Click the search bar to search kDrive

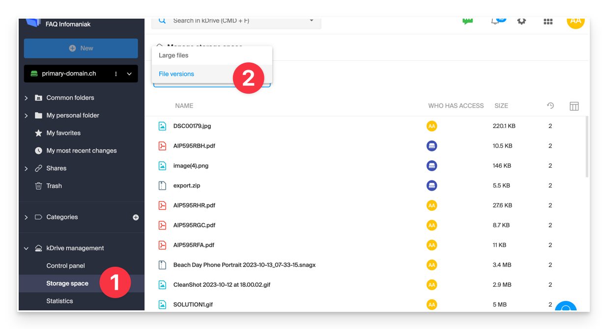pyautogui.click(x=221, y=21)
